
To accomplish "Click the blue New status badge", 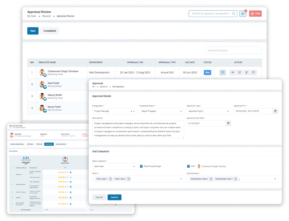I will (207, 72).
